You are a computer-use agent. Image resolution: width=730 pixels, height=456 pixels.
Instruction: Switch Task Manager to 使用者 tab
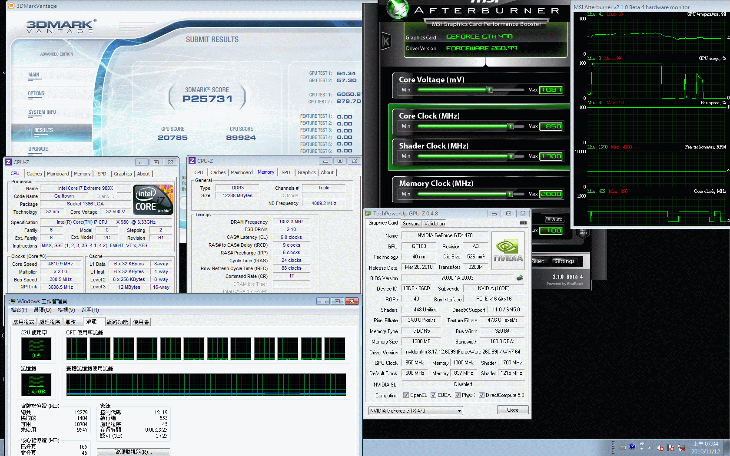(x=141, y=322)
